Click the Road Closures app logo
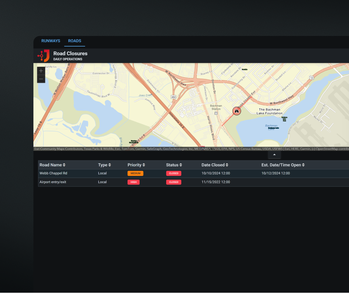 click(x=43, y=56)
